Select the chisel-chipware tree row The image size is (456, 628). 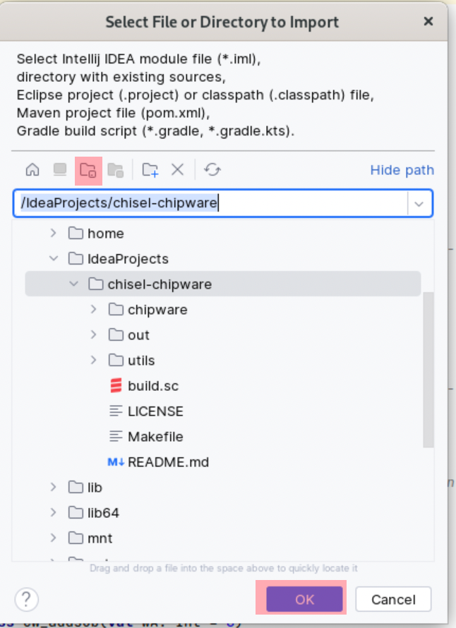223,284
